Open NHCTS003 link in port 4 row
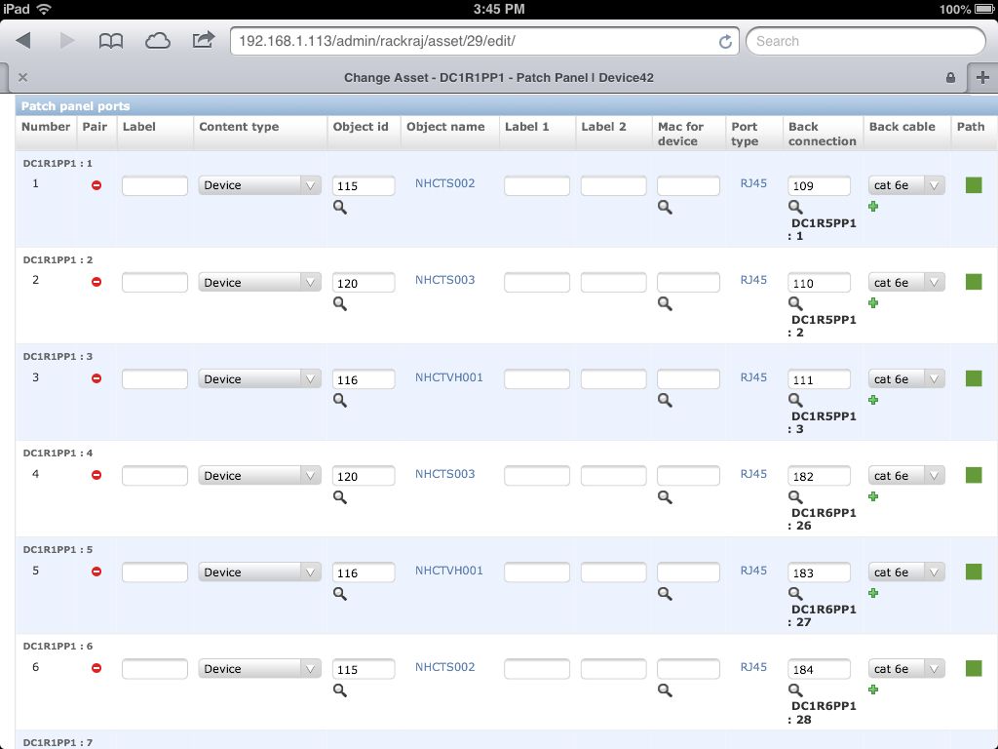 444,474
